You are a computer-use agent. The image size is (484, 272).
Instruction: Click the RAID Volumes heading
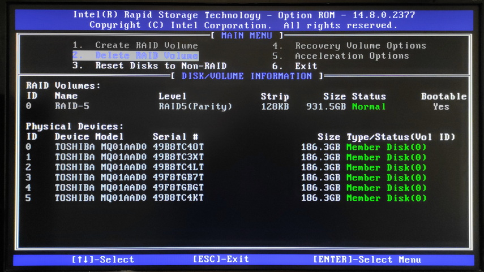point(63,85)
